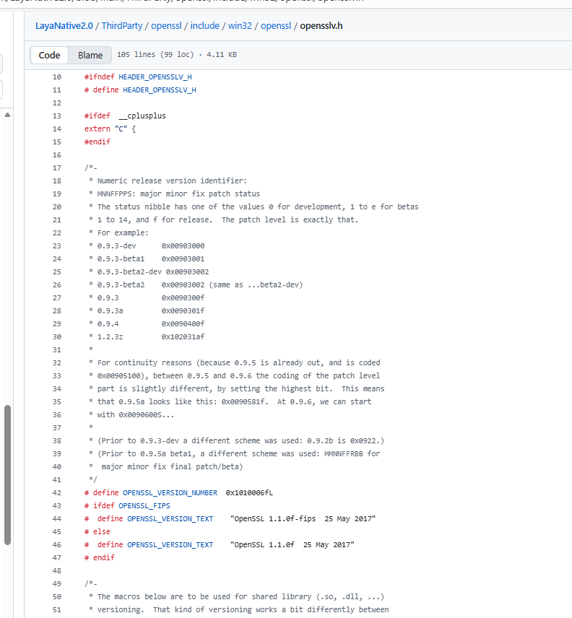Click the scroll-up arrow in left panel

(8, 115)
